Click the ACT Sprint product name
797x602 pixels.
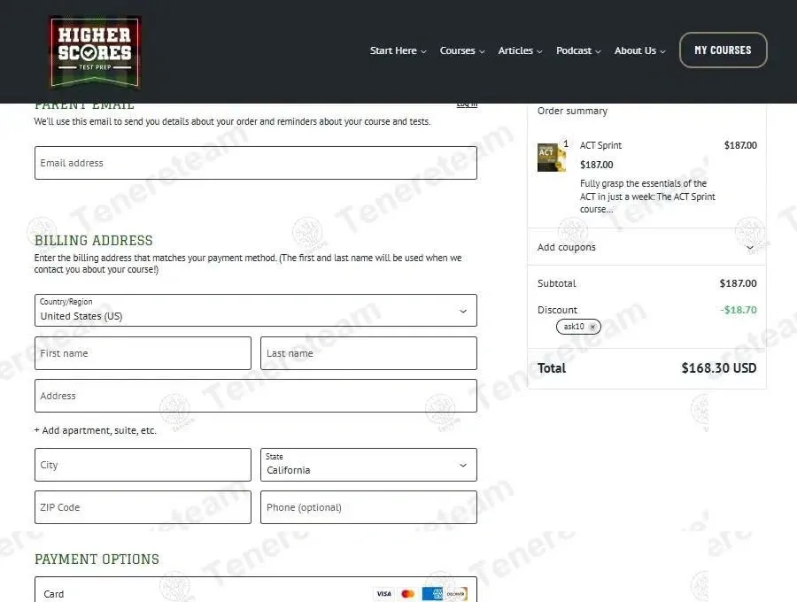pos(600,145)
